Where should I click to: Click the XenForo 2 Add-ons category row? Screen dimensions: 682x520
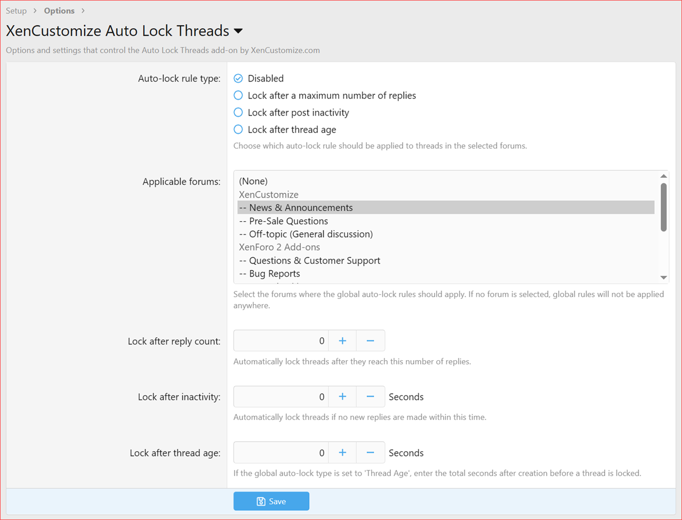tap(446, 247)
